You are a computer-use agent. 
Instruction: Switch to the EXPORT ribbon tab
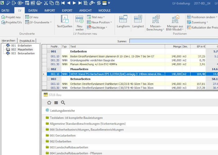pos(67,11)
